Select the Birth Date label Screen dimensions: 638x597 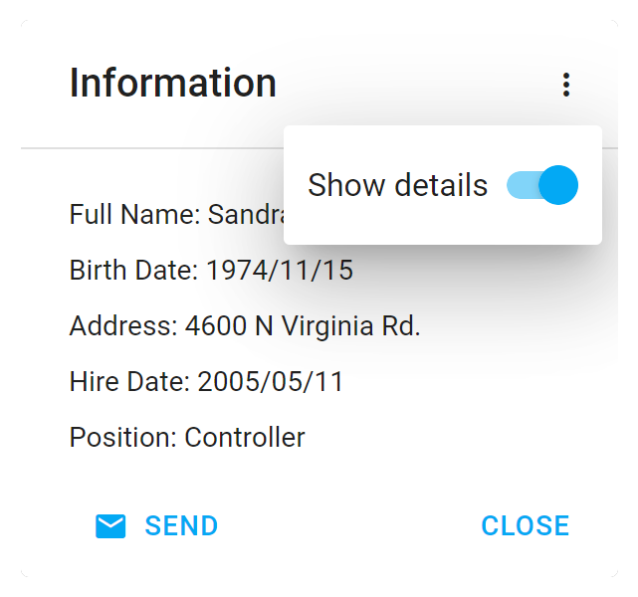[x=133, y=270]
